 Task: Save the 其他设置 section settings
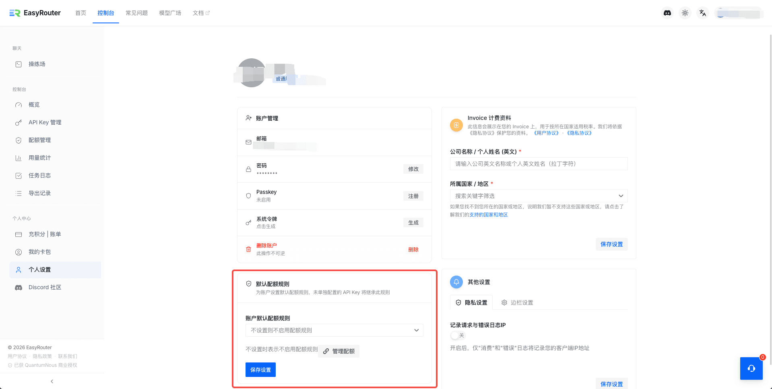coord(611,384)
